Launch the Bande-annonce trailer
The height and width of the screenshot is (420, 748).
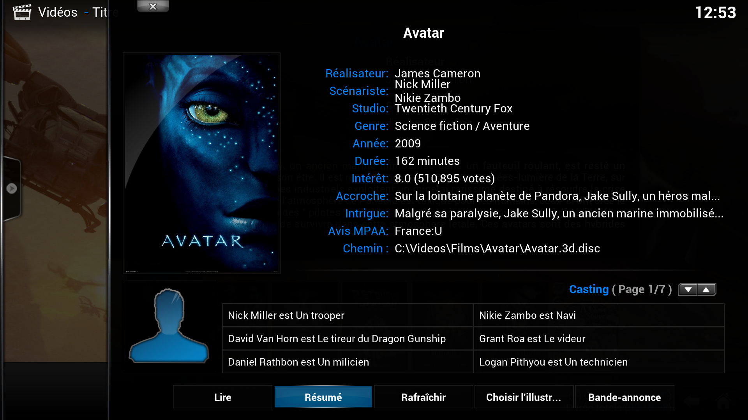[625, 397]
